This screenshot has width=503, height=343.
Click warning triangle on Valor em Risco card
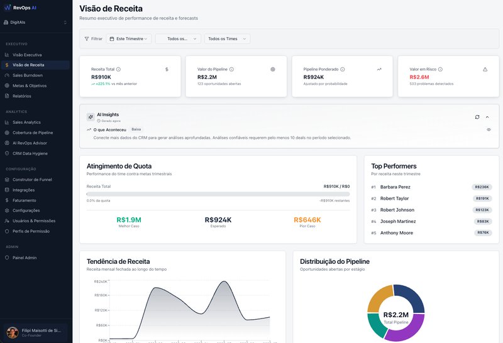[485, 69]
